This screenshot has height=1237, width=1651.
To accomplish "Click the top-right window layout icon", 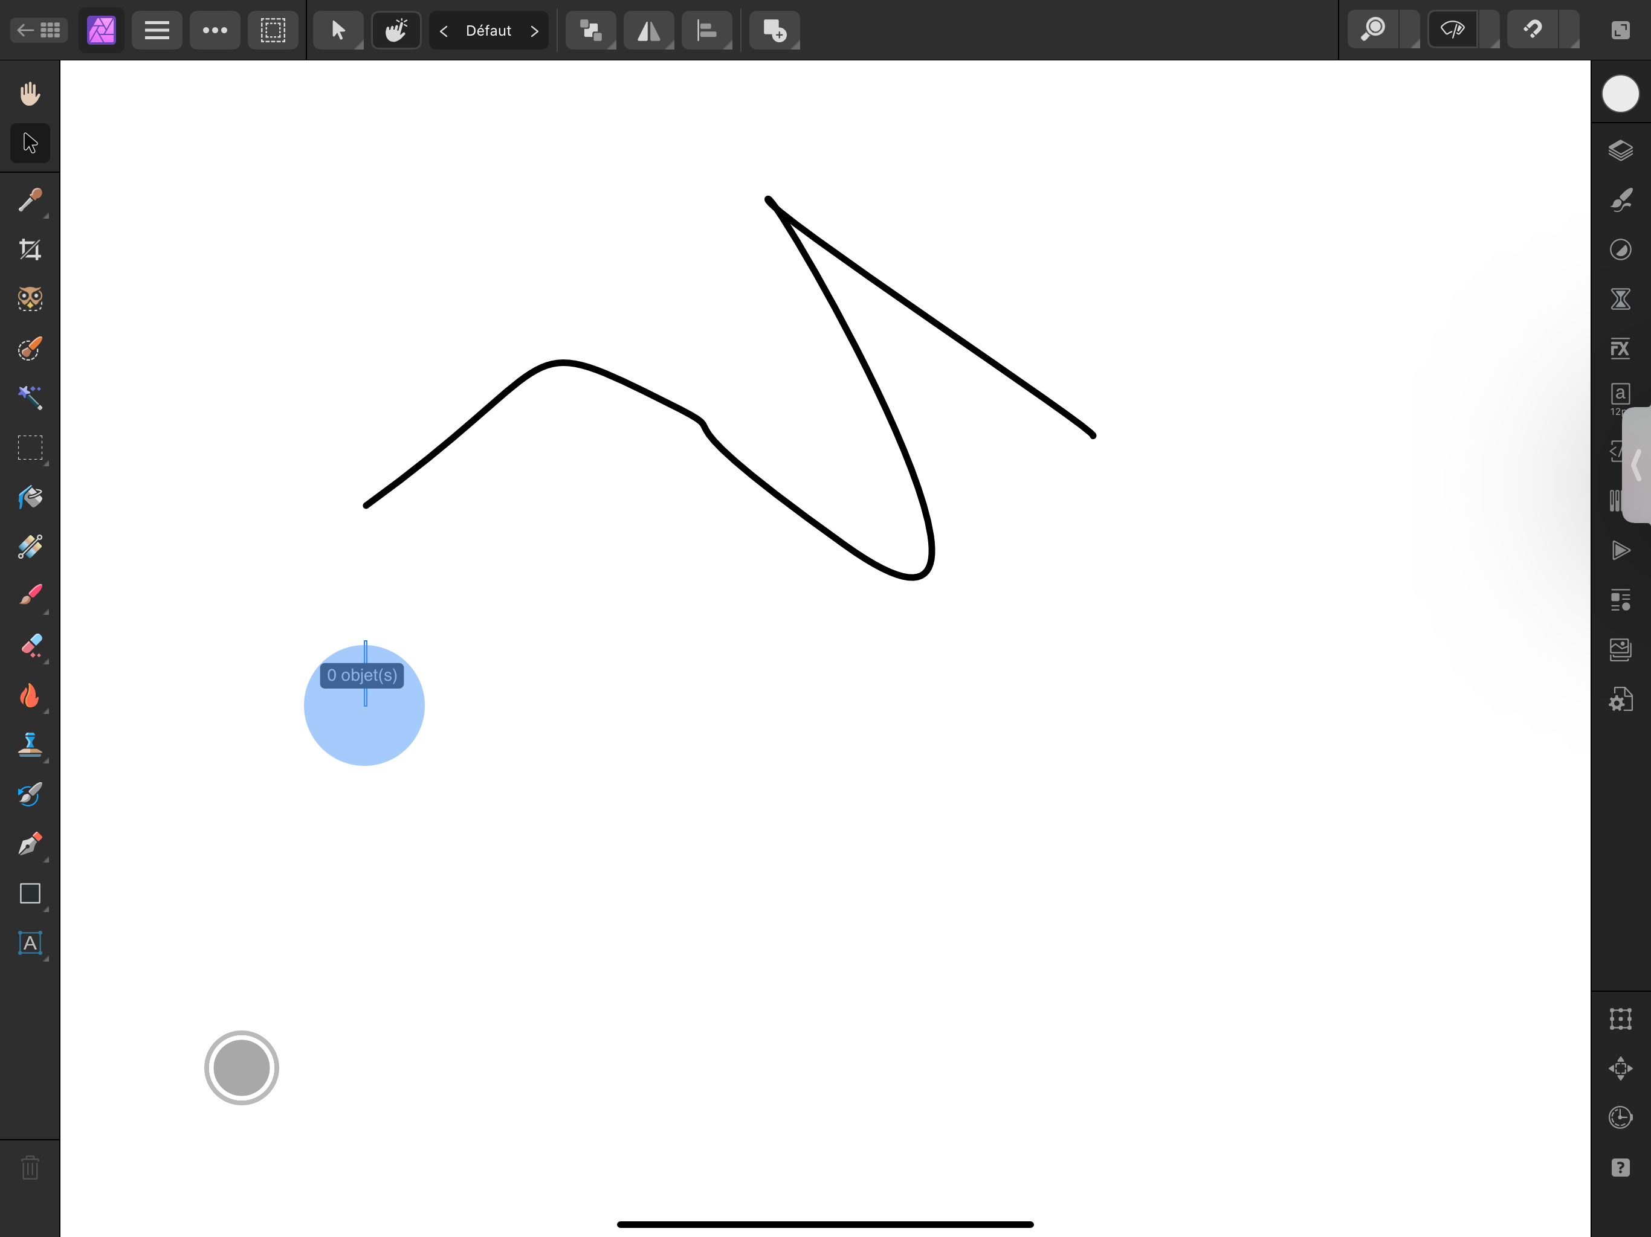I will (x=1620, y=30).
